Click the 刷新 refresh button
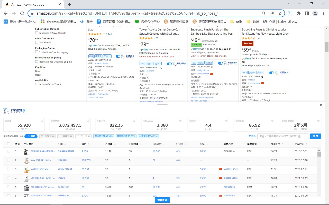Viewport: 329px width, 205px height. 31,136
